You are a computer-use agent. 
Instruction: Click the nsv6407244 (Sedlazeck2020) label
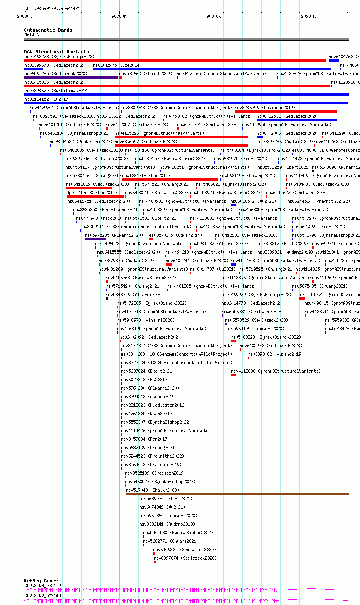[197, 261]
